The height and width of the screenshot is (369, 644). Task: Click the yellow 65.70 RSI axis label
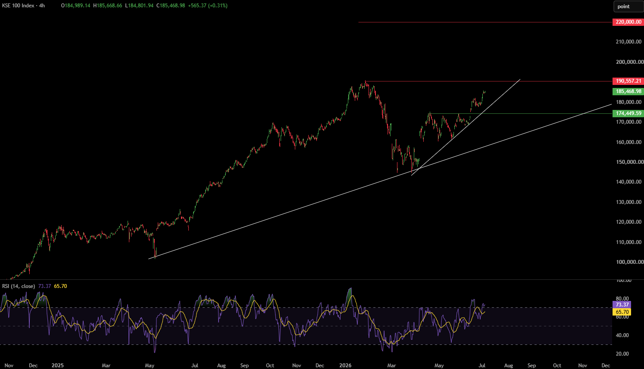pos(622,312)
